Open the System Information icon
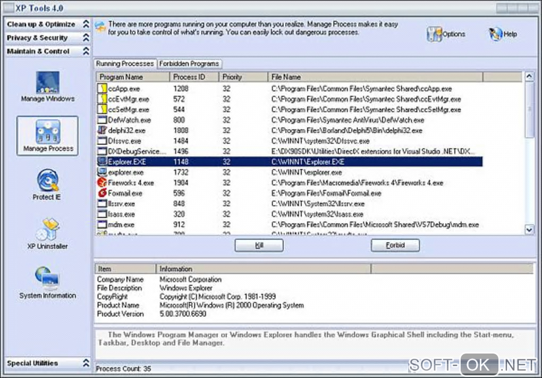Viewport: 542px width, 378px height. coord(47,278)
